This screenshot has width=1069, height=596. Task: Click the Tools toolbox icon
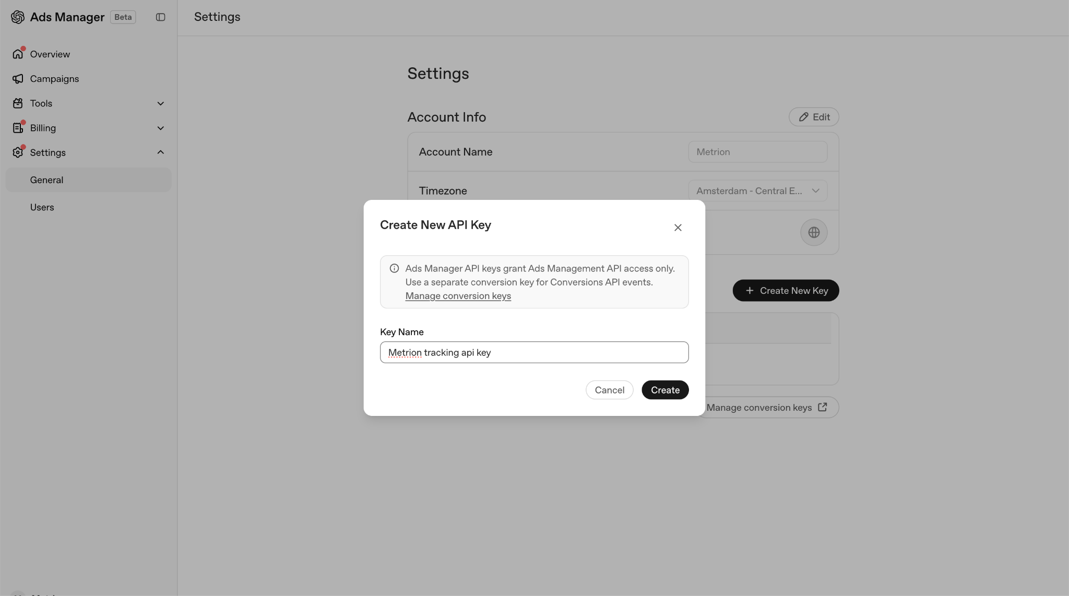[18, 103]
